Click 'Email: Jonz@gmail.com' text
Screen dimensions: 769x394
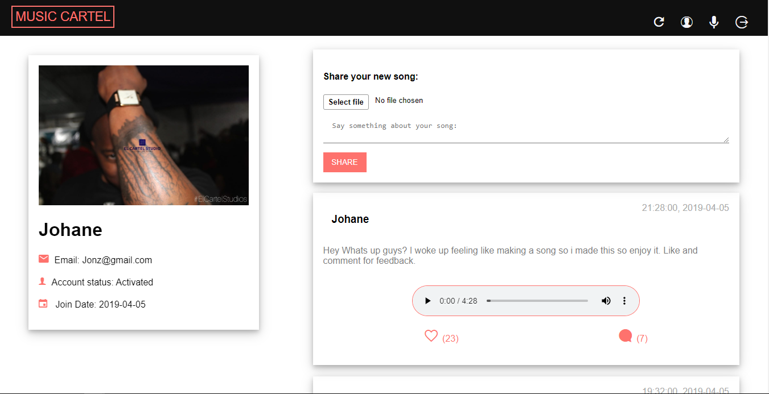pyautogui.click(x=103, y=260)
